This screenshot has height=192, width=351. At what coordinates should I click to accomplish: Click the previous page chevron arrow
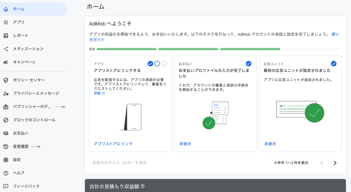point(322,163)
